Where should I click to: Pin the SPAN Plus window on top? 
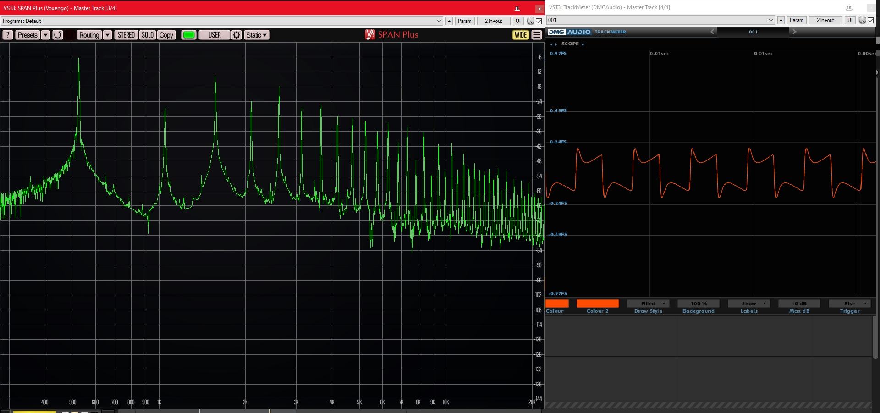(517, 8)
